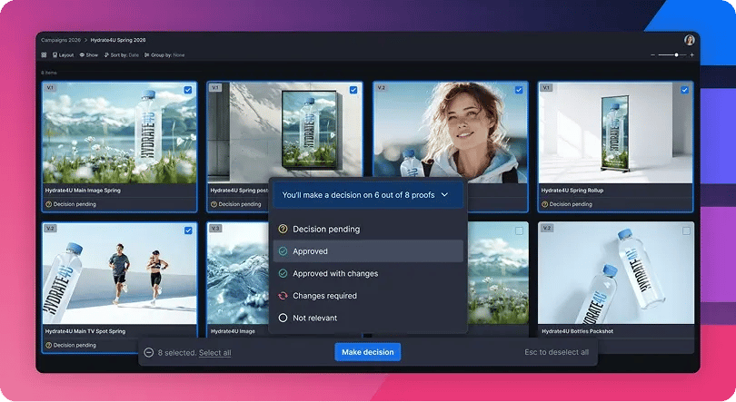Click the plus icon to enlarge thumbnails
The width and height of the screenshot is (736, 402).
pyautogui.click(x=691, y=54)
